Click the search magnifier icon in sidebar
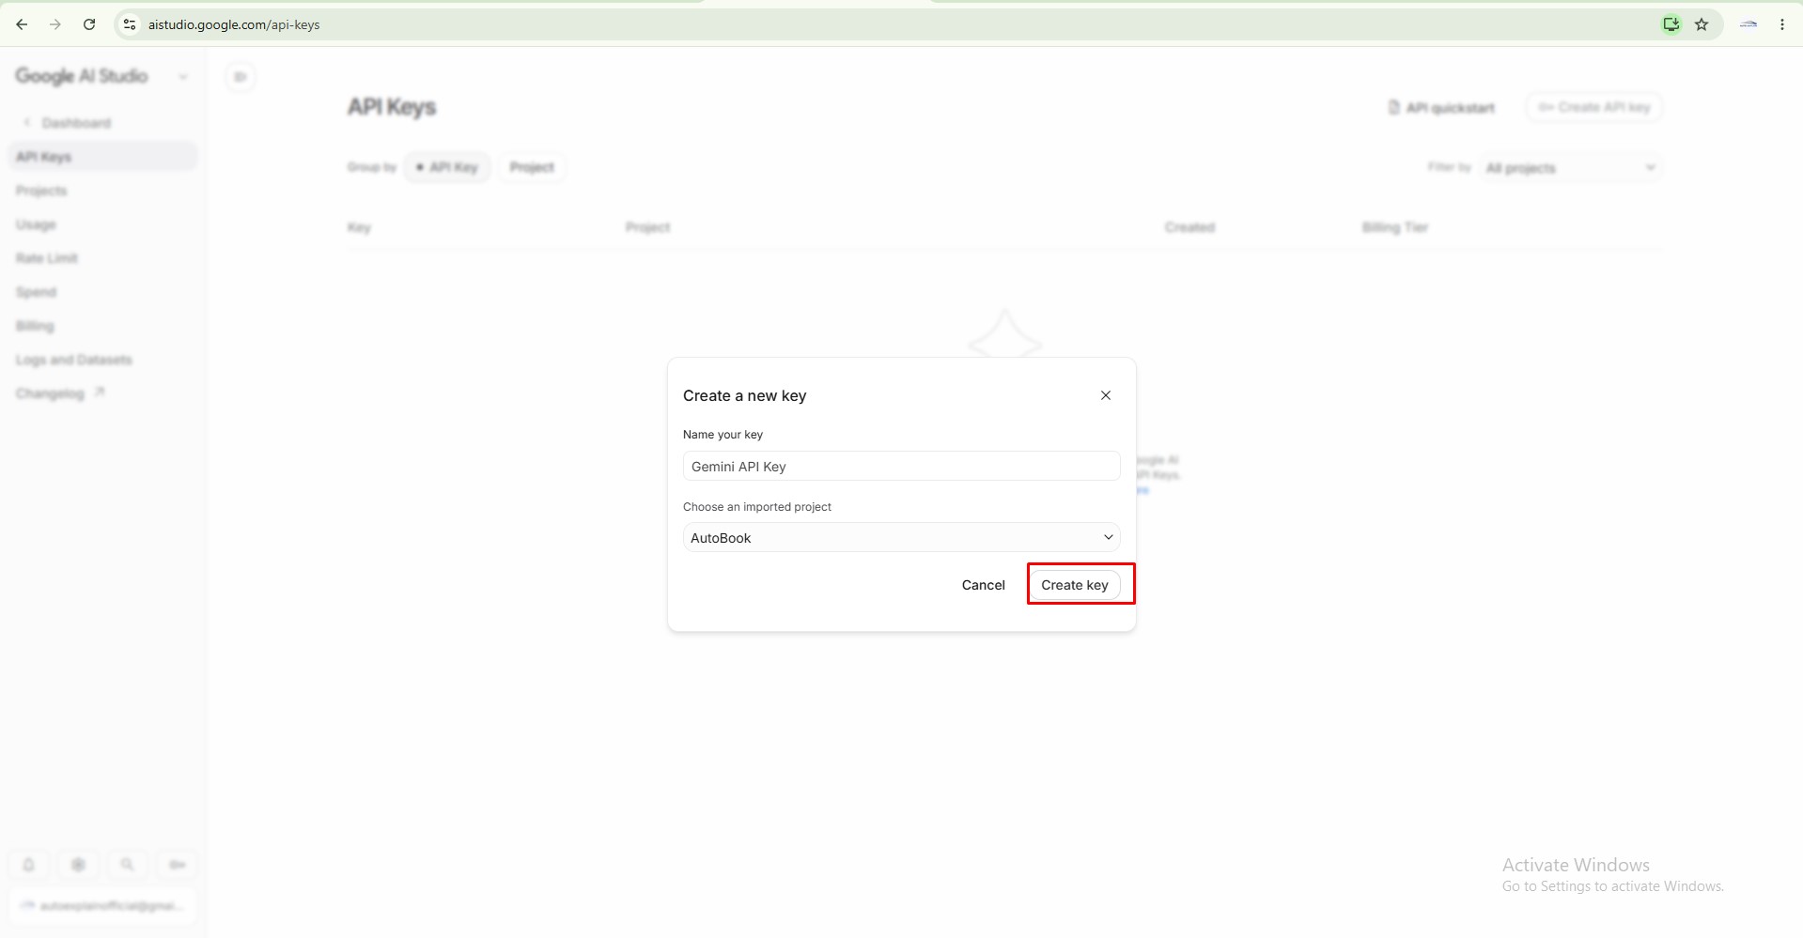The height and width of the screenshot is (938, 1803). [x=127, y=865]
